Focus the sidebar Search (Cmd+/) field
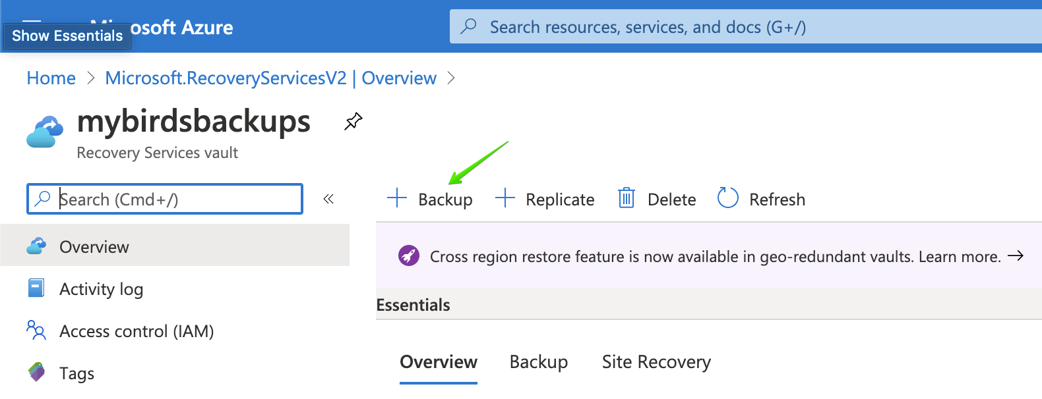Image resolution: width=1042 pixels, height=399 pixels. 171,199
